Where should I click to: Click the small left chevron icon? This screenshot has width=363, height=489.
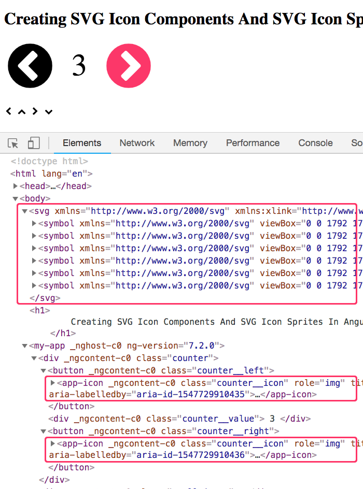(9, 111)
